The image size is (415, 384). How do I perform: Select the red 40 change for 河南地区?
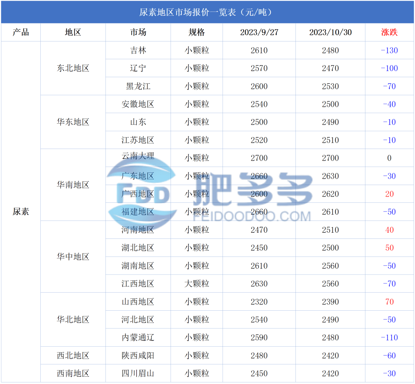click(389, 230)
